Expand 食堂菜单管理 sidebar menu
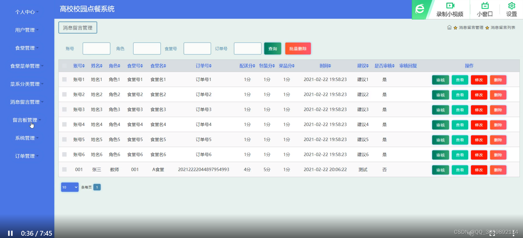Screen dimensions: 523x238 [27, 66]
